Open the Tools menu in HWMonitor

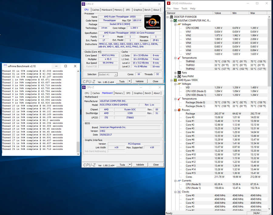tap(184, 8)
